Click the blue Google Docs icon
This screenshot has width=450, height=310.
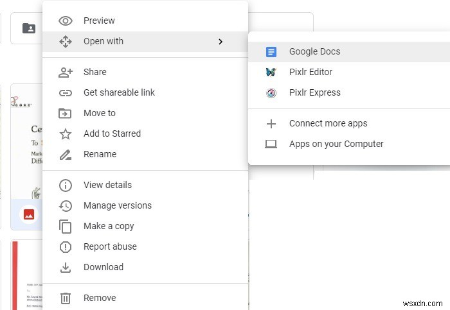click(271, 52)
